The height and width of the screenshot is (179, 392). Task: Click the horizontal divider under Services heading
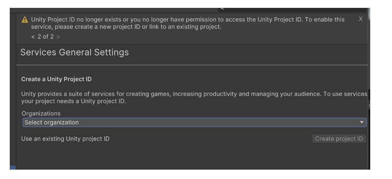pyautogui.click(x=192, y=65)
